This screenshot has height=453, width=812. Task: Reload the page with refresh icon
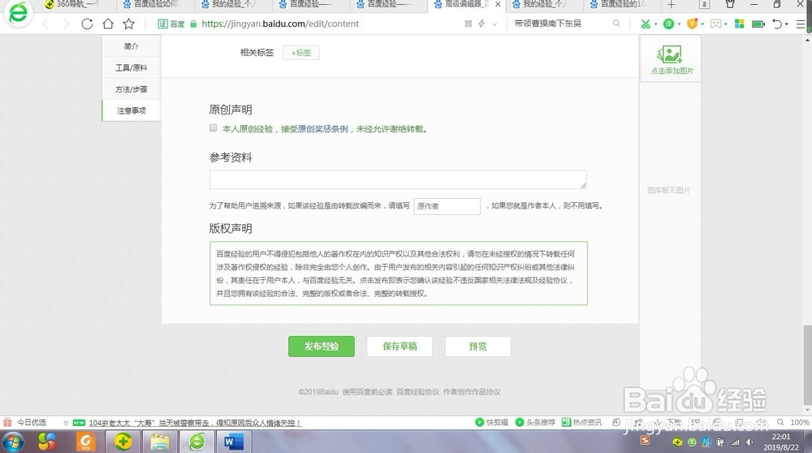(87, 24)
